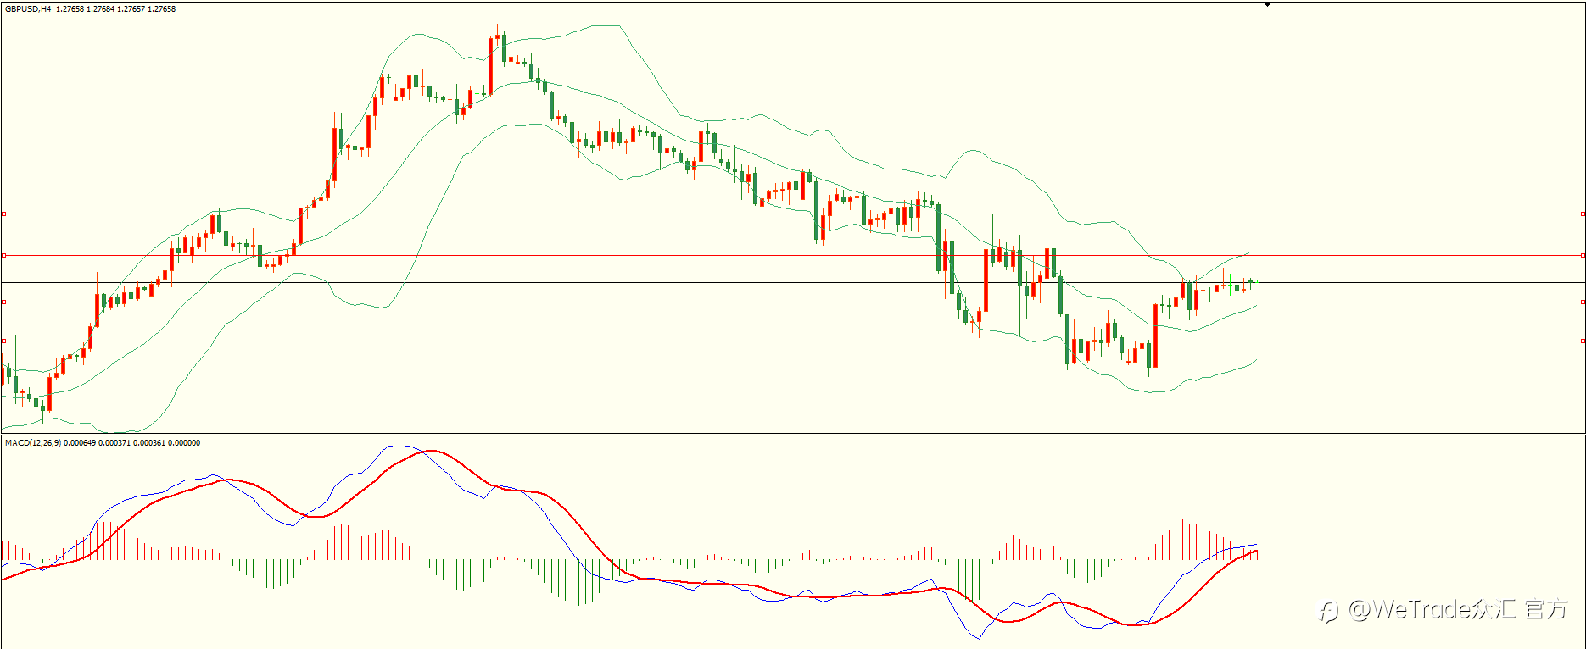Select the second-highest red line's left handle

coord(3,255)
